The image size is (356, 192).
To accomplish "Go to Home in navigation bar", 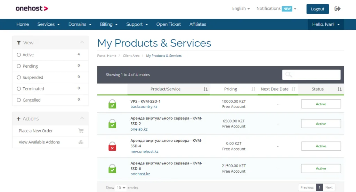I will click(23, 24).
